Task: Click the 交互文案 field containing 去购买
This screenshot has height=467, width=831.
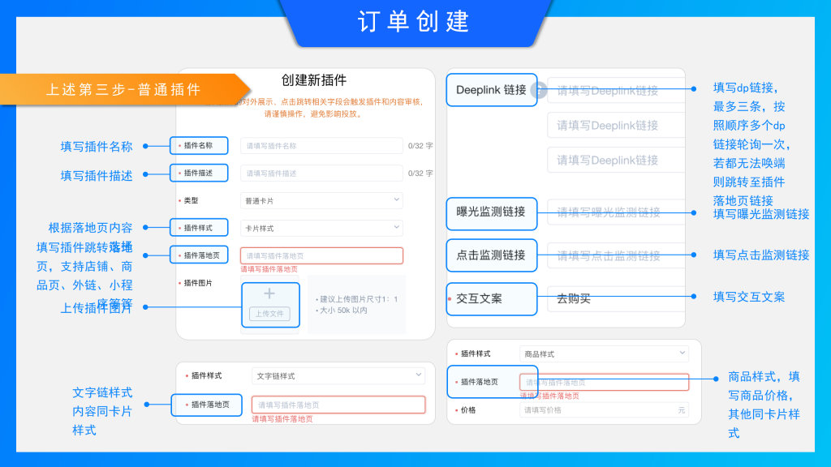Action: 616,298
